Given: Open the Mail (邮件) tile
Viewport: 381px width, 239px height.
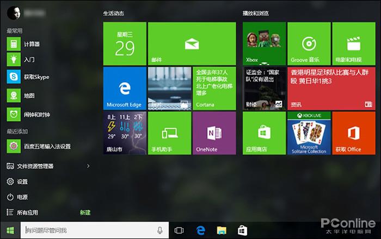Looking at the screenshot, I should click(191, 43).
